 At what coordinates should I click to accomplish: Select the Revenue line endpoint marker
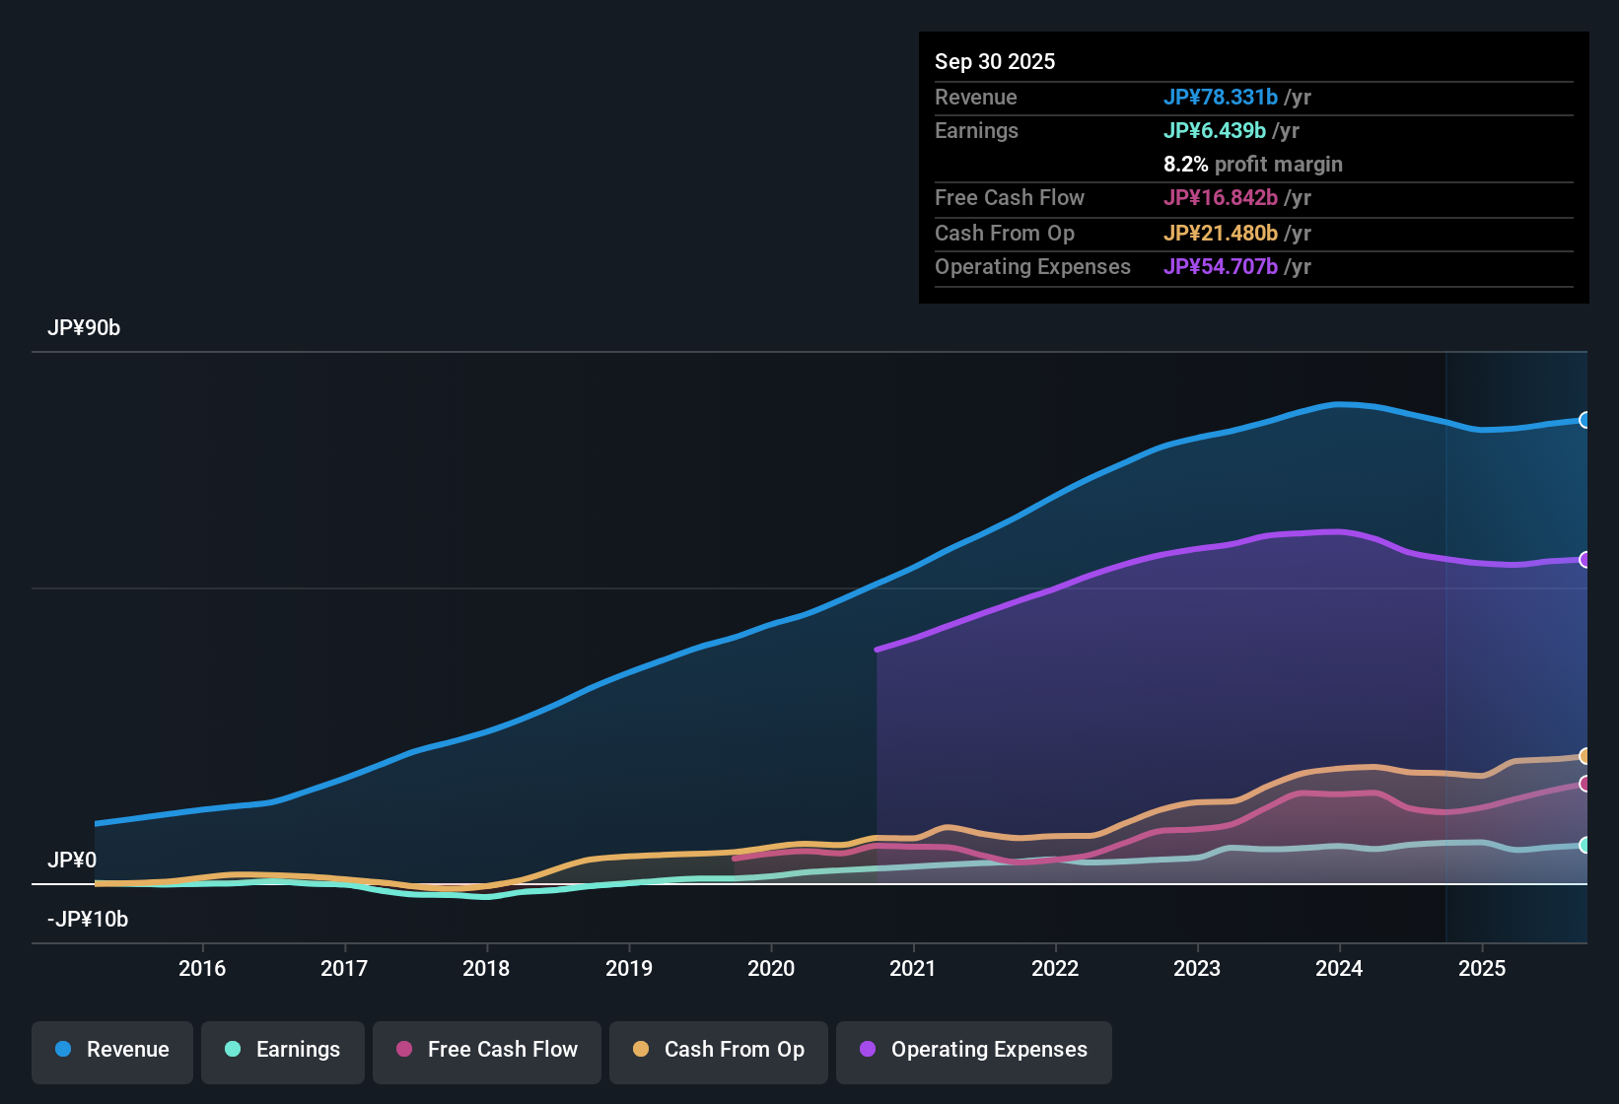pyautogui.click(x=1585, y=421)
